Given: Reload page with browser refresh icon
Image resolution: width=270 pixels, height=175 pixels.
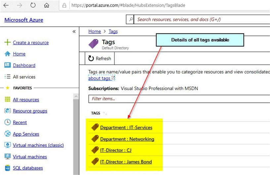Looking at the screenshot, I should pyautogui.click(x=33, y=5).
